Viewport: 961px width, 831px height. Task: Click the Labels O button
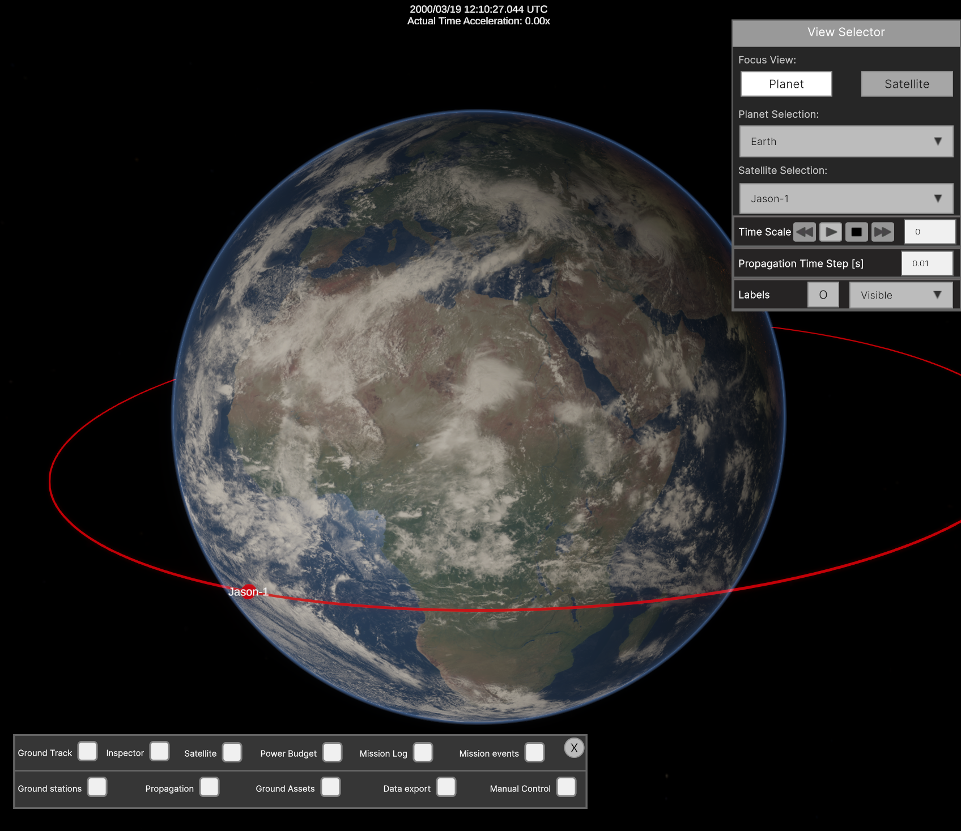pos(823,295)
